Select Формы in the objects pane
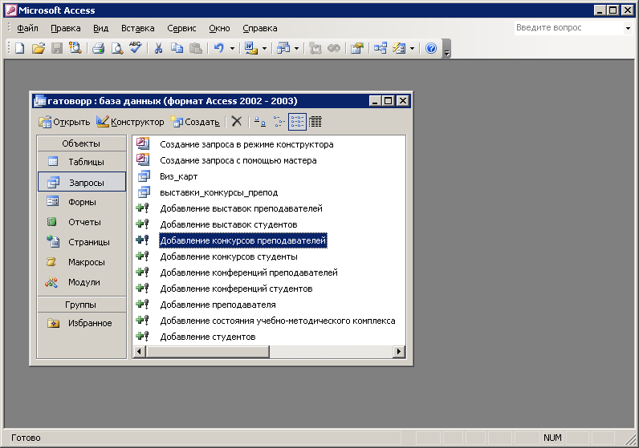639x448 pixels. 82,202
